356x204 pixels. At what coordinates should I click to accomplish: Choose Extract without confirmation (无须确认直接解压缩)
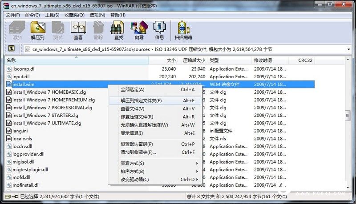click(x=155, y=125)
